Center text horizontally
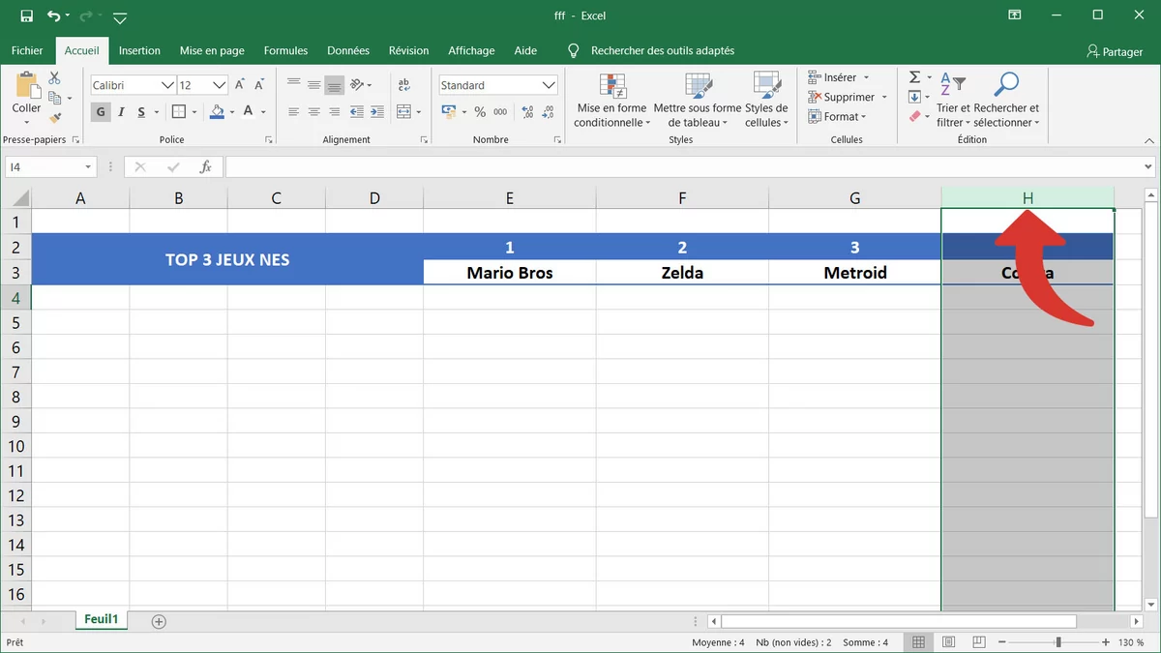The width and height of the screenshot is (1161, 653). pos(313,112)
